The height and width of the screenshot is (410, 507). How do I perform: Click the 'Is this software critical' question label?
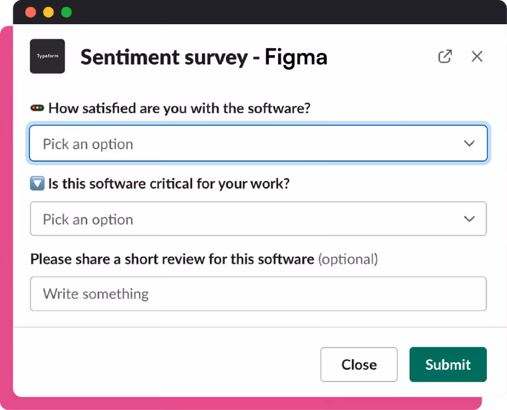pos(169,183)
